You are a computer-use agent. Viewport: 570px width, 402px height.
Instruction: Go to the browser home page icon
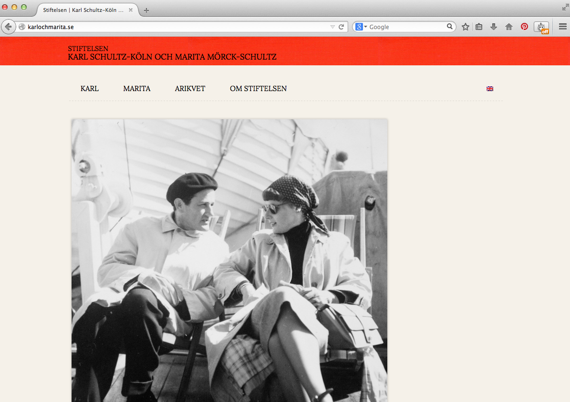[x=509, y=27]
